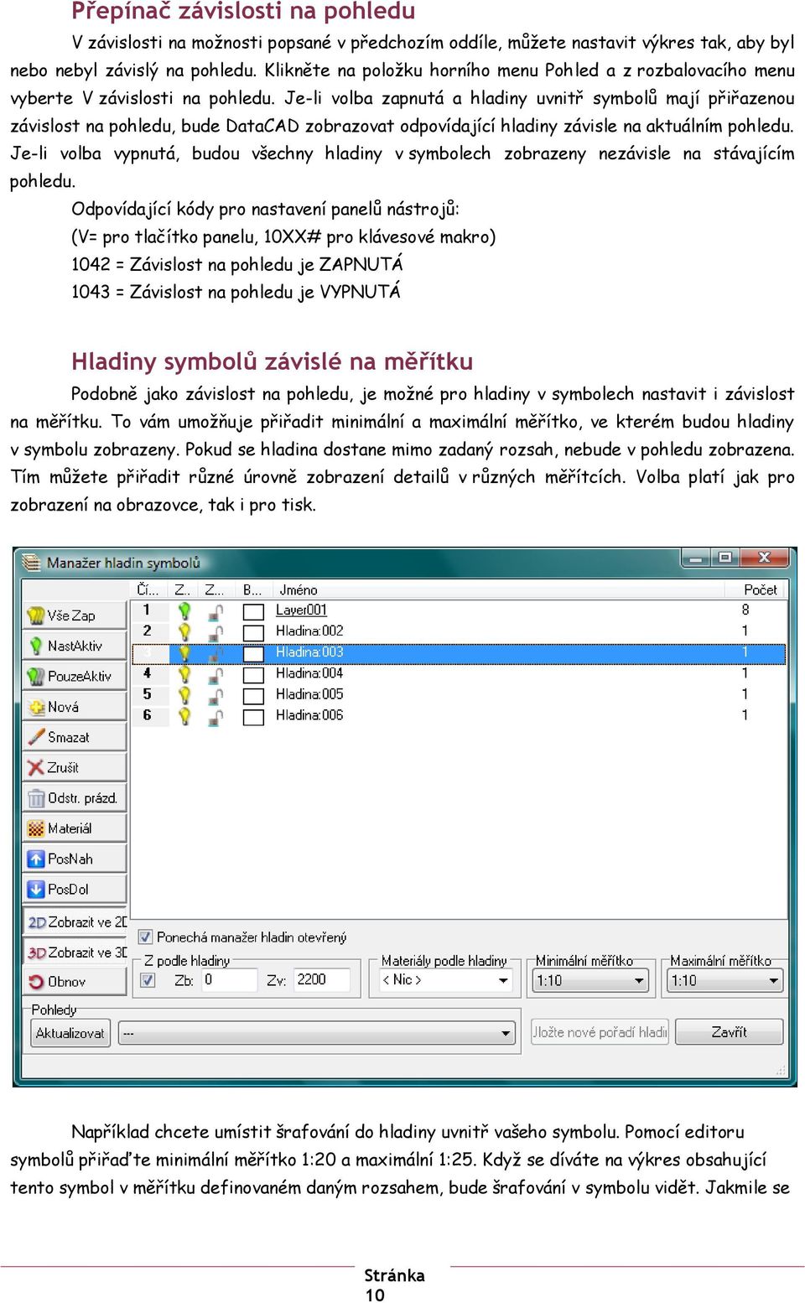Click the color box of Hladina:005
This screenshot has height=1303, width=805.
pyautogui.click(x=253, y=695)
